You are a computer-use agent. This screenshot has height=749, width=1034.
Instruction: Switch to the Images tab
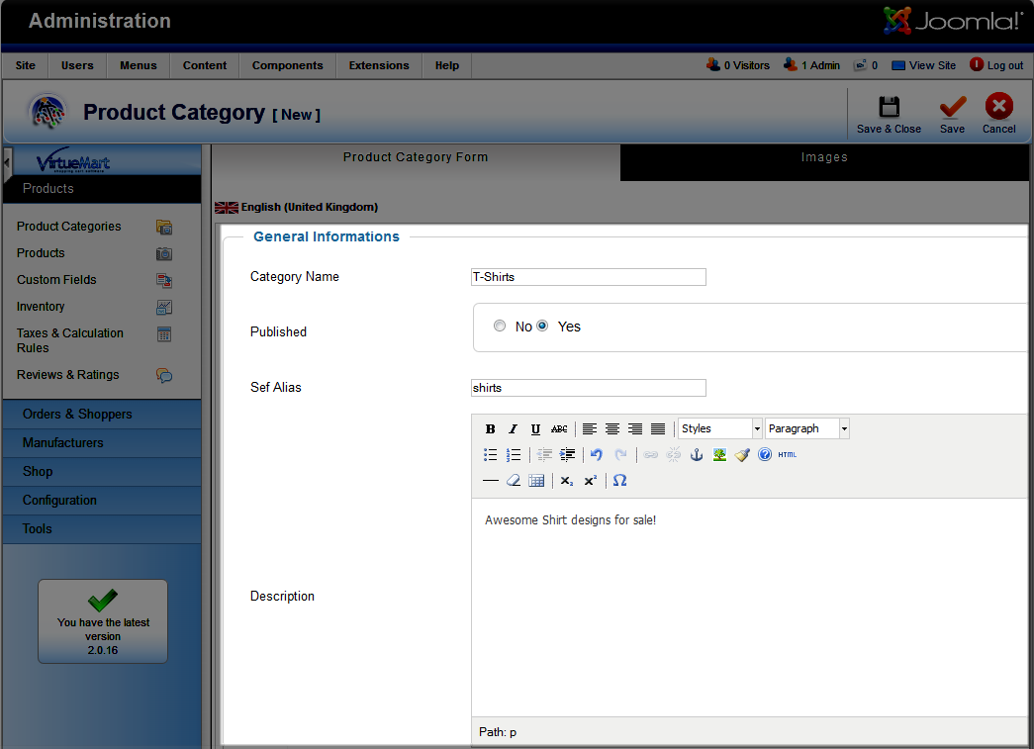(x=824, y=157)
